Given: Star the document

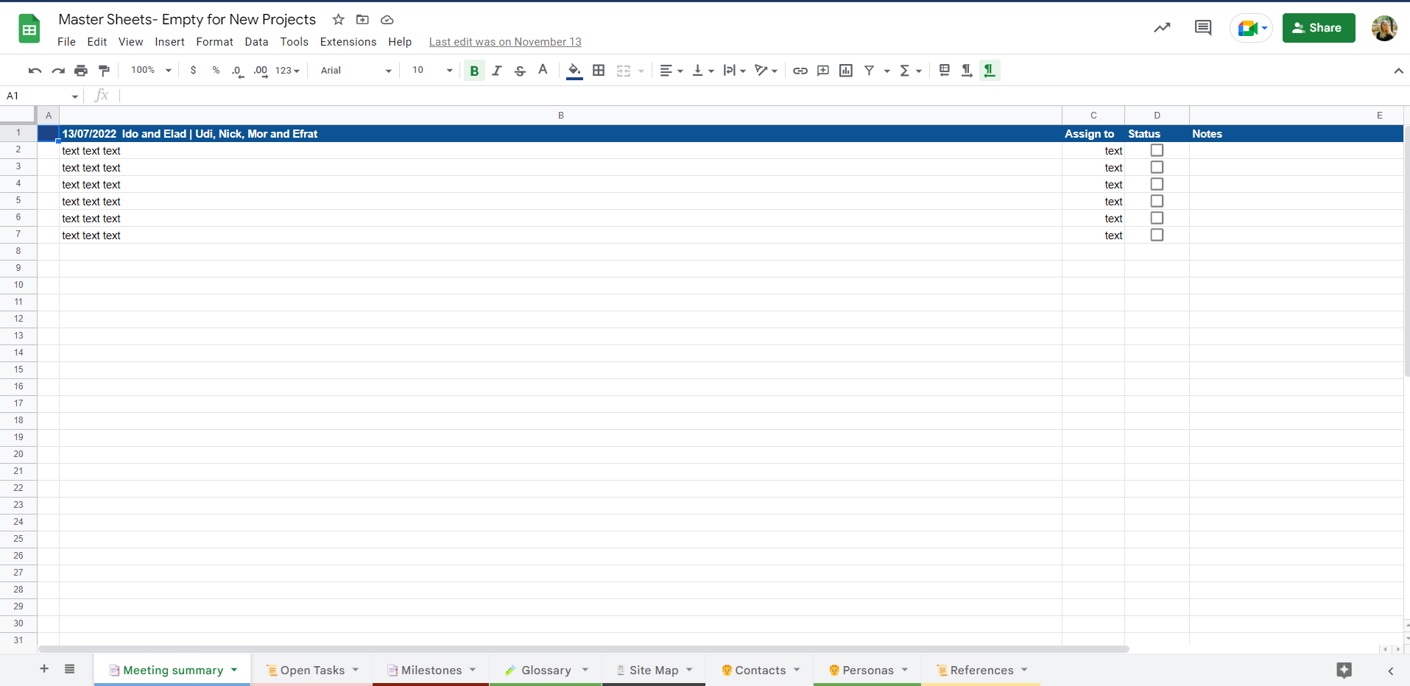Looking at the screenshot, I should [x=339, y=20].
